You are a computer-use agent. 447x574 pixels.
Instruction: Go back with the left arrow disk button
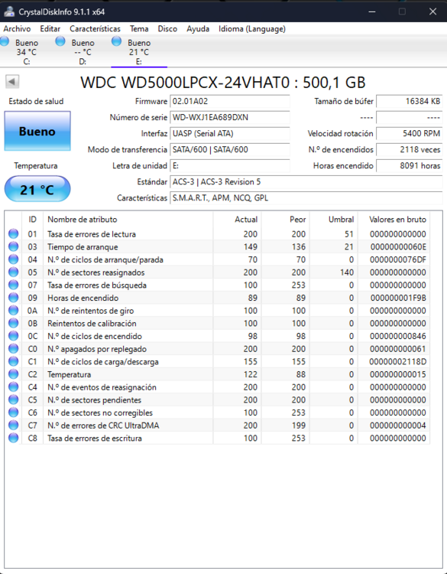pyautogui.click(x=12, y=82)
